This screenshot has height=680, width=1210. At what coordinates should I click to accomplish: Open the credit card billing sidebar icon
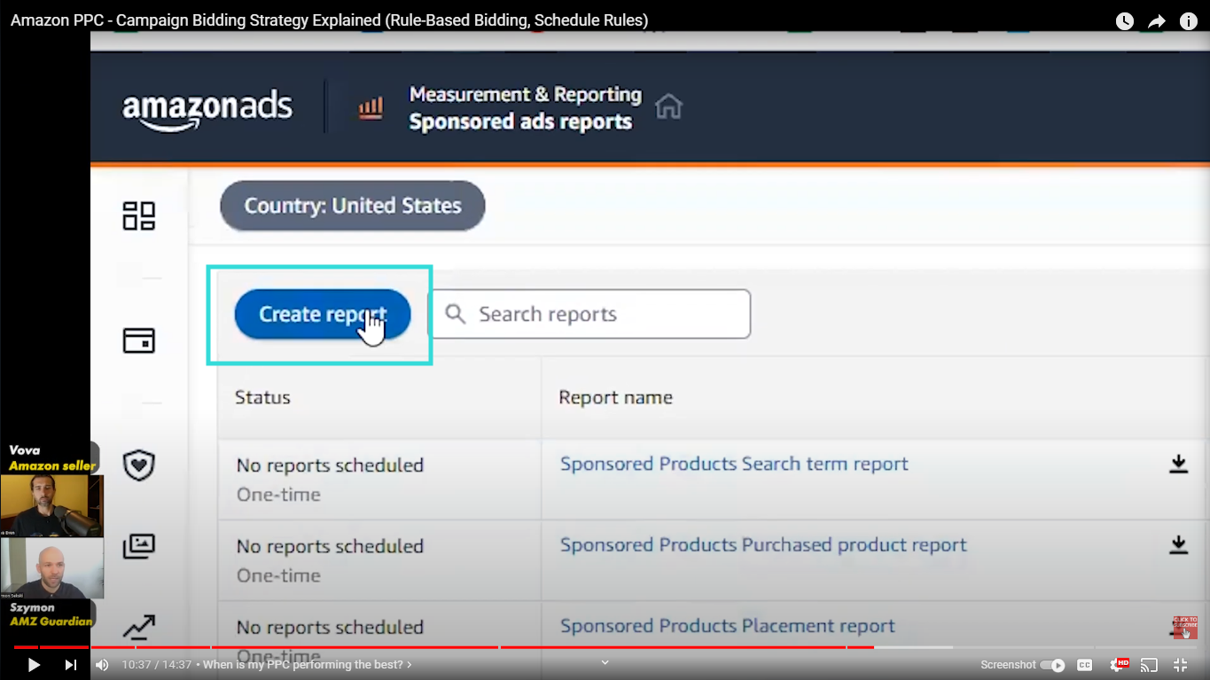point(139,340)
